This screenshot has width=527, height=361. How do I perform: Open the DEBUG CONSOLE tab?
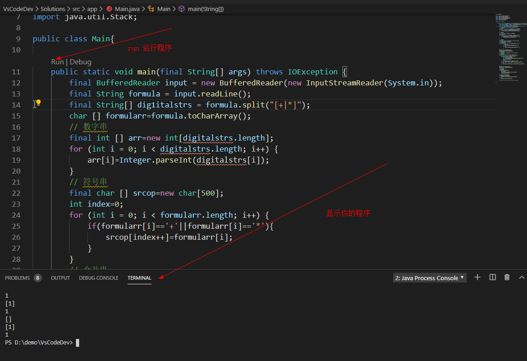[x=98, y=278]
